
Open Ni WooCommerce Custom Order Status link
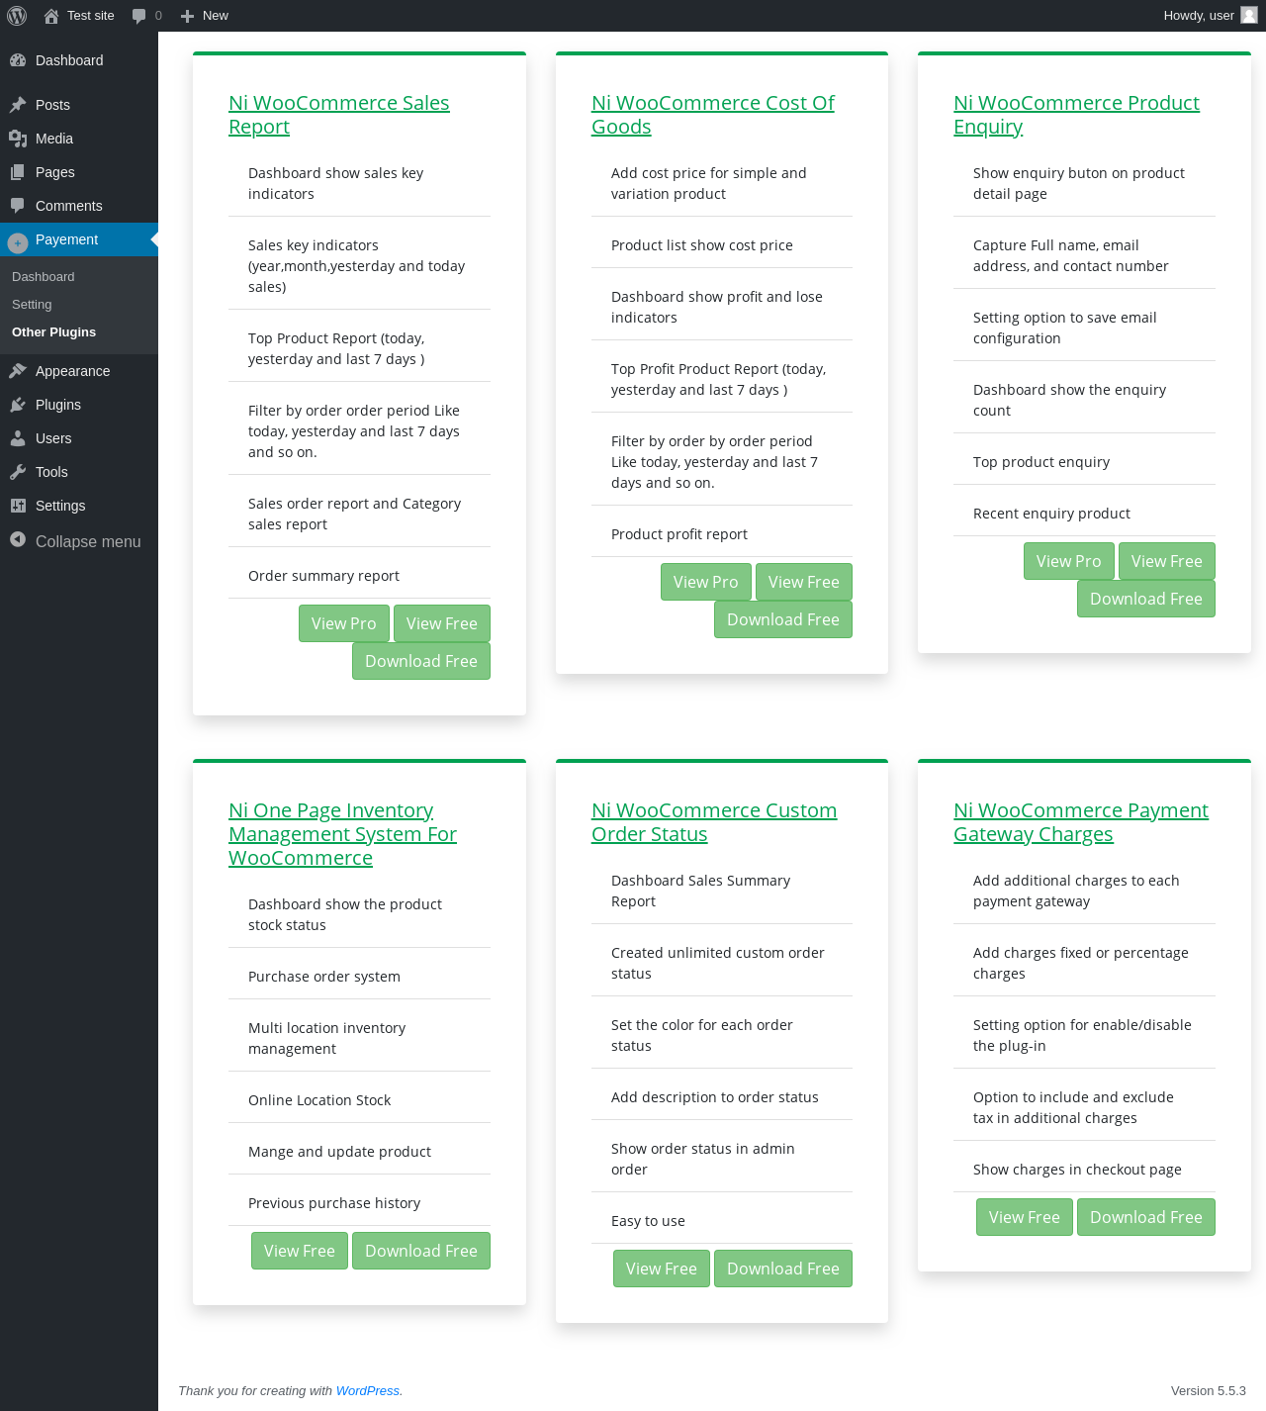coord(714,822)
